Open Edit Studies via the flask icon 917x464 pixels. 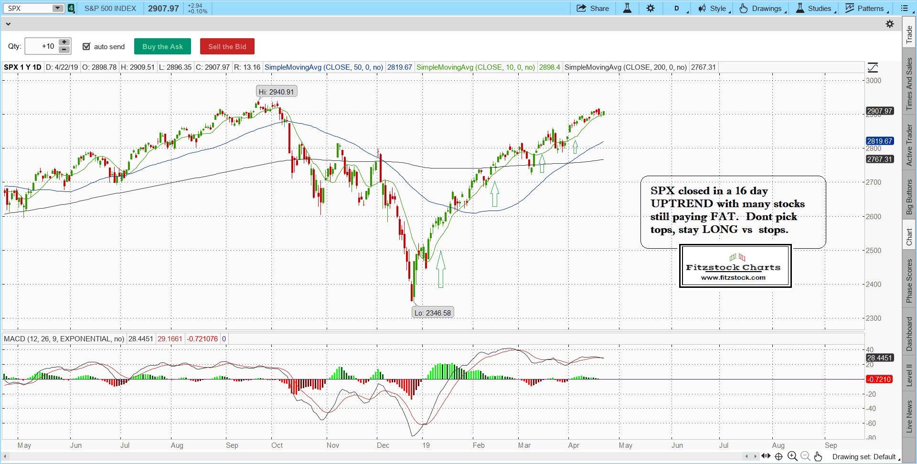click(x=627, y=9)
